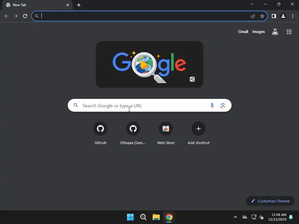Start voice search with the microphone

[212, 105]
